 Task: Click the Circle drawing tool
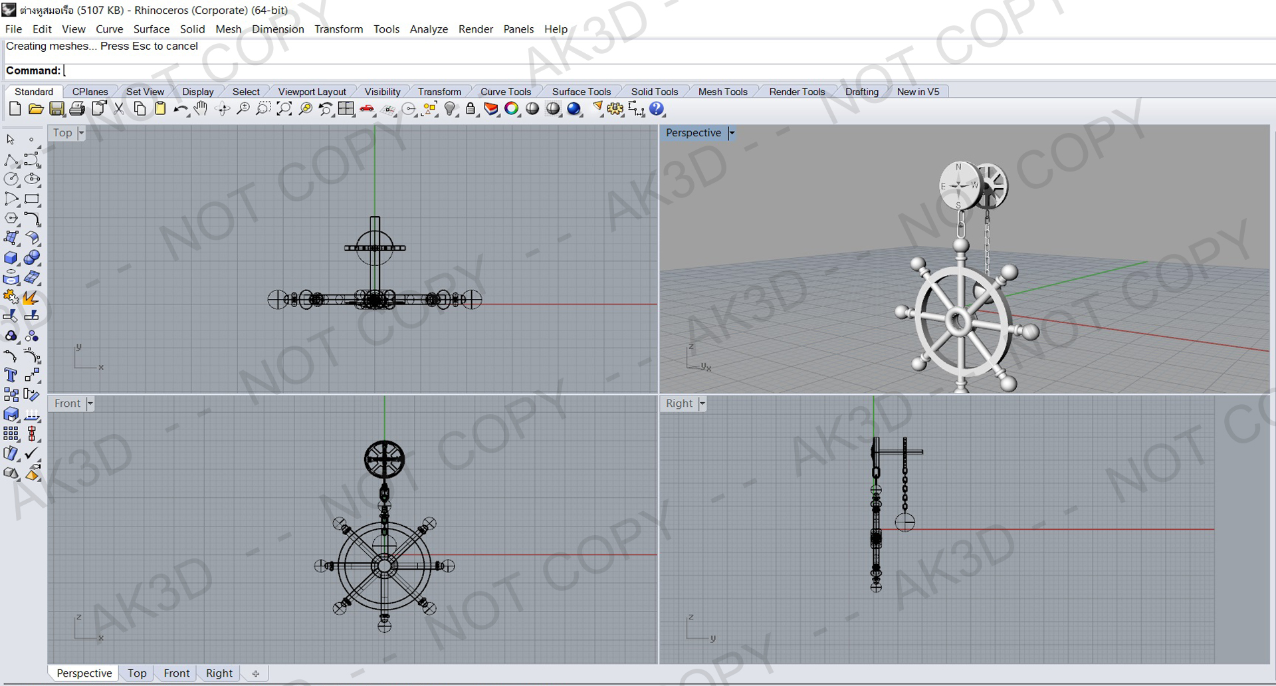click(x=11, y=179)
